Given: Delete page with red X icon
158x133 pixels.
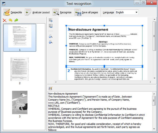Looking at the screenshot, I should point(5,20).
